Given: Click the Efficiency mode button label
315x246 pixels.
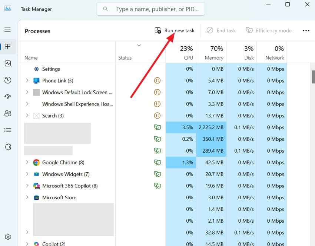Looking at the screenshot, I should (273, 30).
